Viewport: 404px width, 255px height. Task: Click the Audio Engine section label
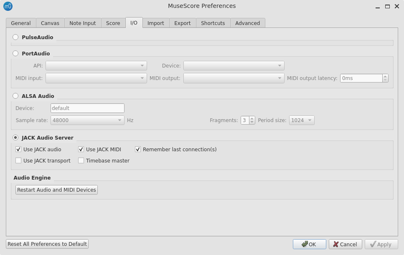click(32, 177)
